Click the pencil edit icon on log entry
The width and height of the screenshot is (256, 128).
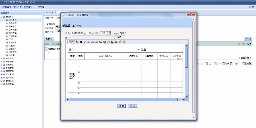click(239, 44)
